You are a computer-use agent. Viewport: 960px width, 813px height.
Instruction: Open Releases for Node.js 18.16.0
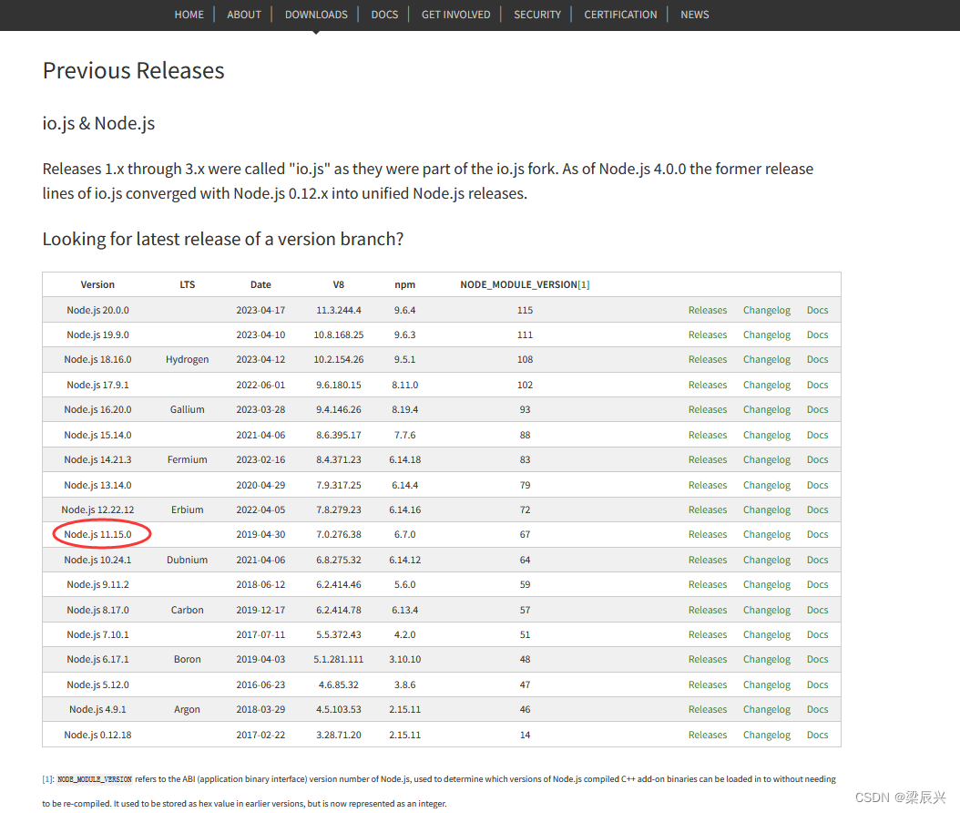pyautogui.click(x=707, y=359)
